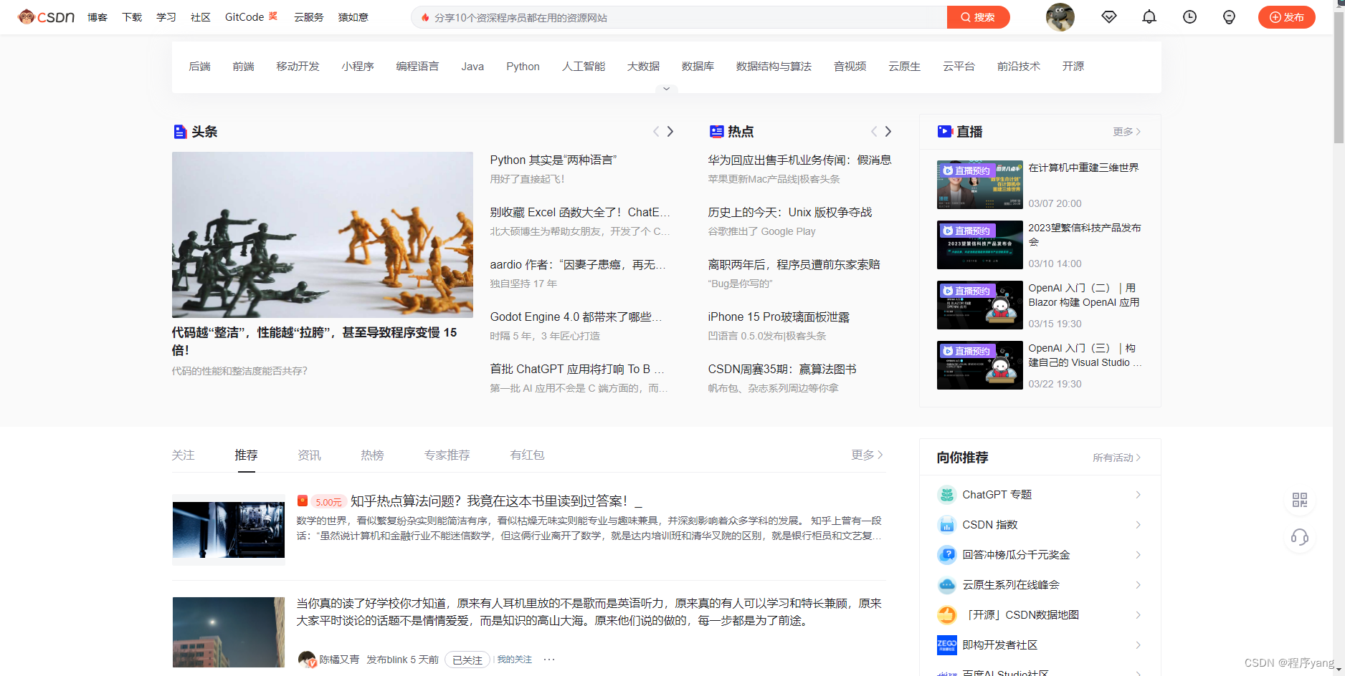Open the three-dot menu beside 我的关注
This screenshot has width=1345, height=676.
click(x=549, y=660)
